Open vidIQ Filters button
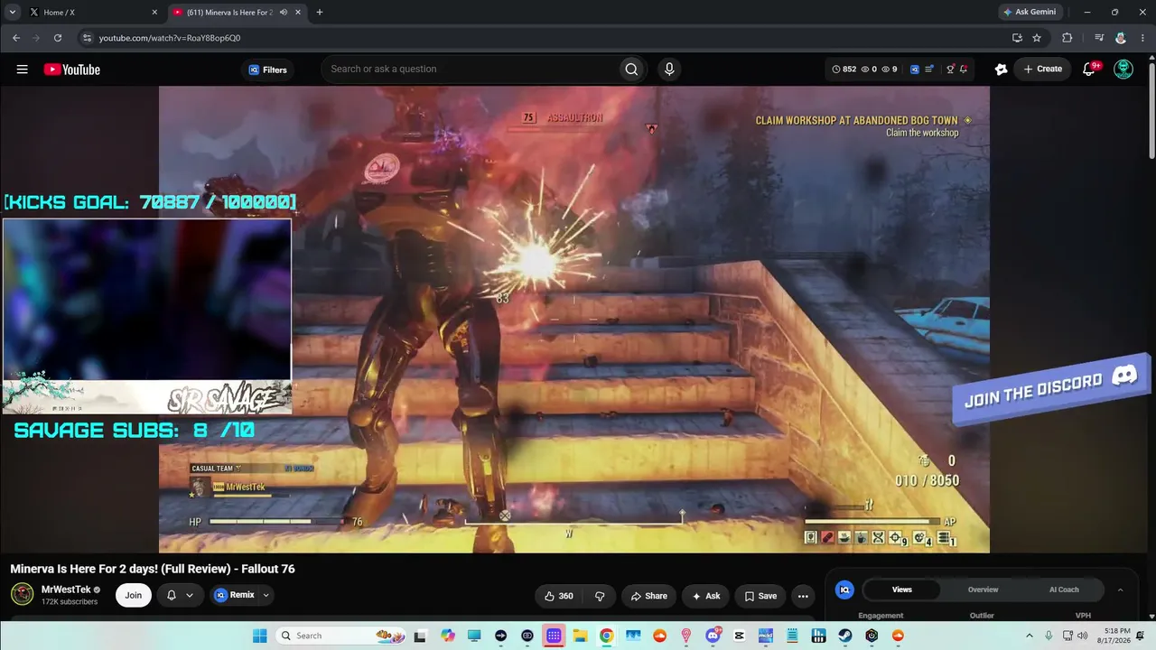 click(x=267, y=70)
